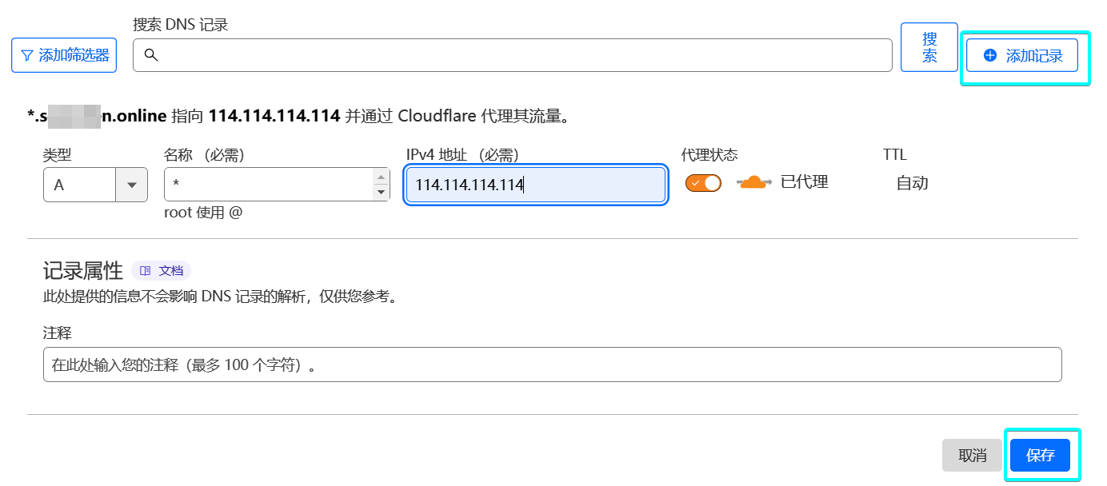Focus the 注释 comment text box
Image resolution: width=1107 pixels, height=486 pixels.
tap(552, 364)
